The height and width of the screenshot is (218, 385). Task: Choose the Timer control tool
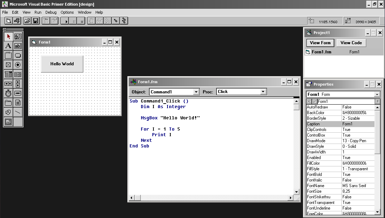click(8, 93)
